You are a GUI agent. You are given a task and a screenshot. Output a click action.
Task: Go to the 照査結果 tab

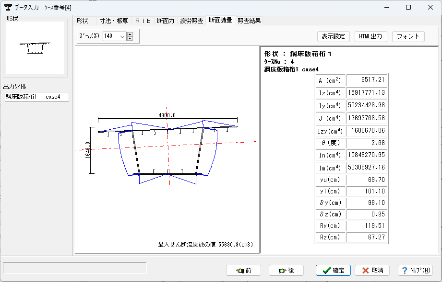click(x=249, y=21)
